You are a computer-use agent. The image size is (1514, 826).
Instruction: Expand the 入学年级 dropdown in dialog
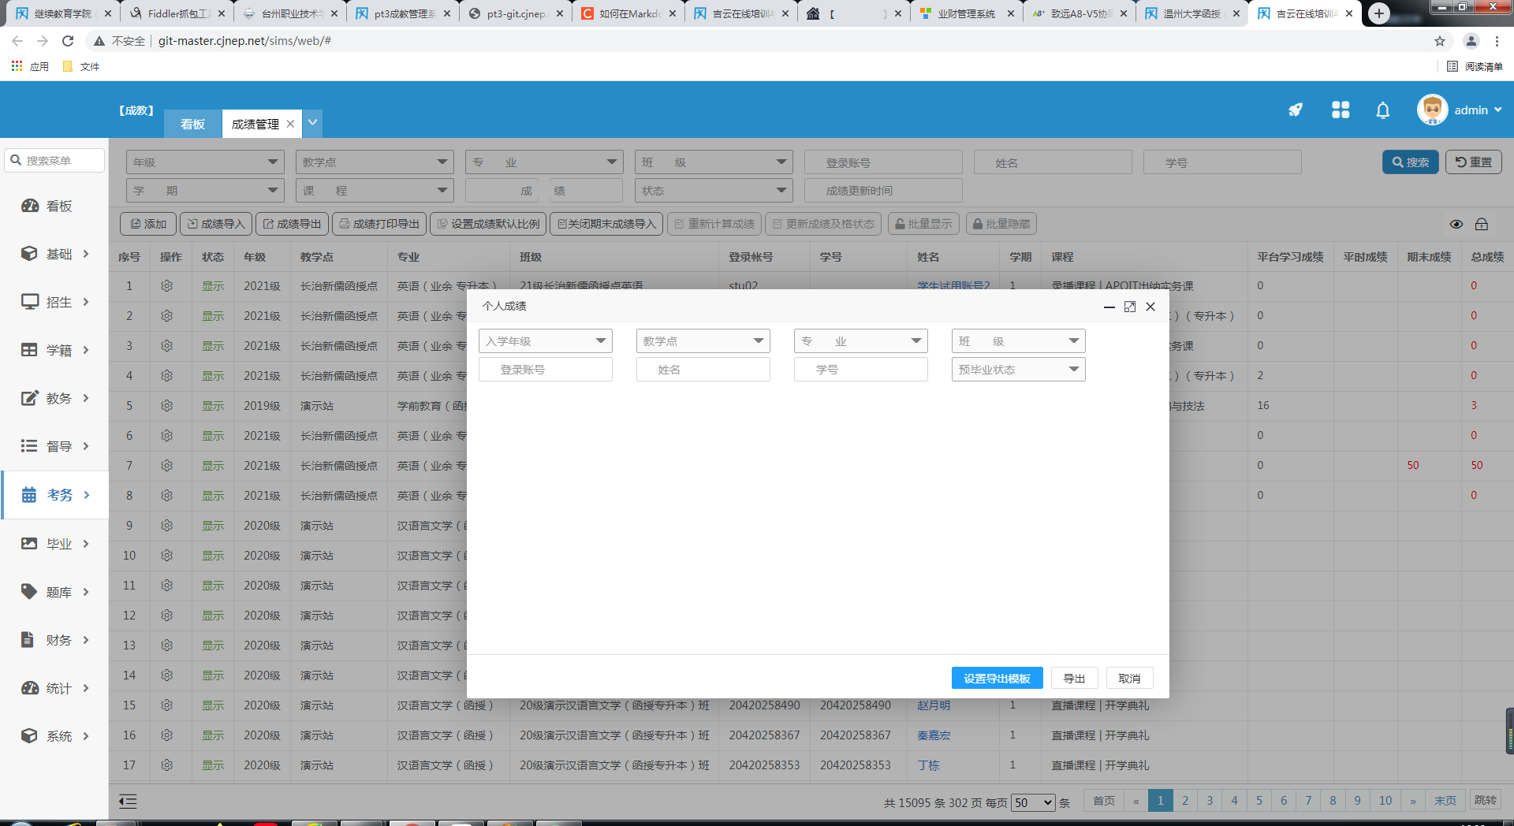(x=545, y=341)
